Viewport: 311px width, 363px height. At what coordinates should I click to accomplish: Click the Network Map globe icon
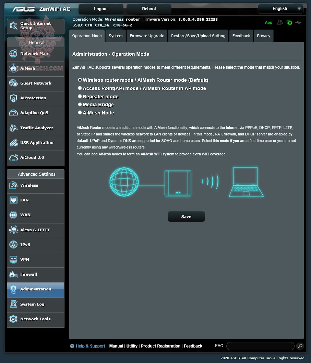[13, 54]
